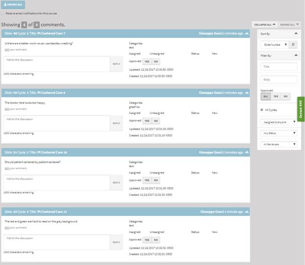This screenshot has width=305, height=265.
Task: Open the Any Status dropdown
Action: (x=279, y=133)
